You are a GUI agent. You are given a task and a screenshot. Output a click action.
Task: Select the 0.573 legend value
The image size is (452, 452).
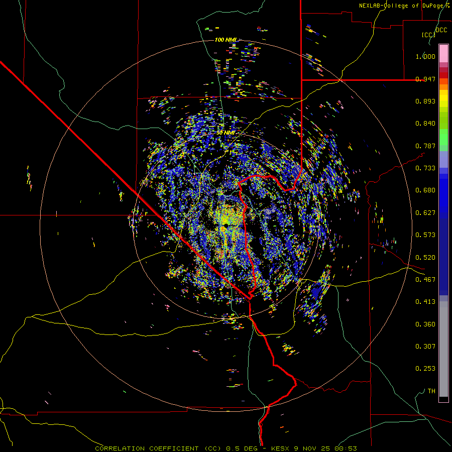(425, 235)
